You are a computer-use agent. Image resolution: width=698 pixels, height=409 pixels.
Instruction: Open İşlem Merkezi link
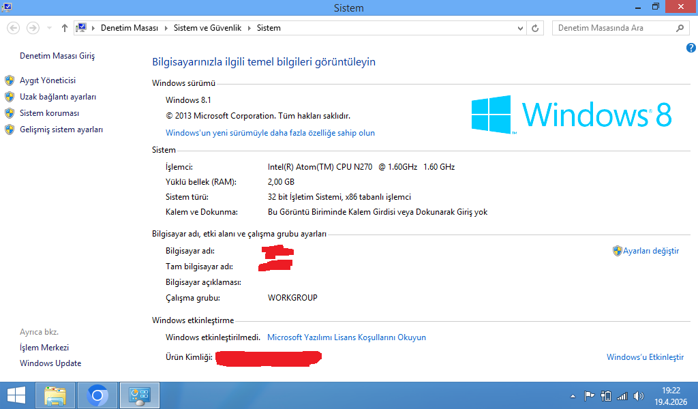pyautogui.click(x=44, y=348)
